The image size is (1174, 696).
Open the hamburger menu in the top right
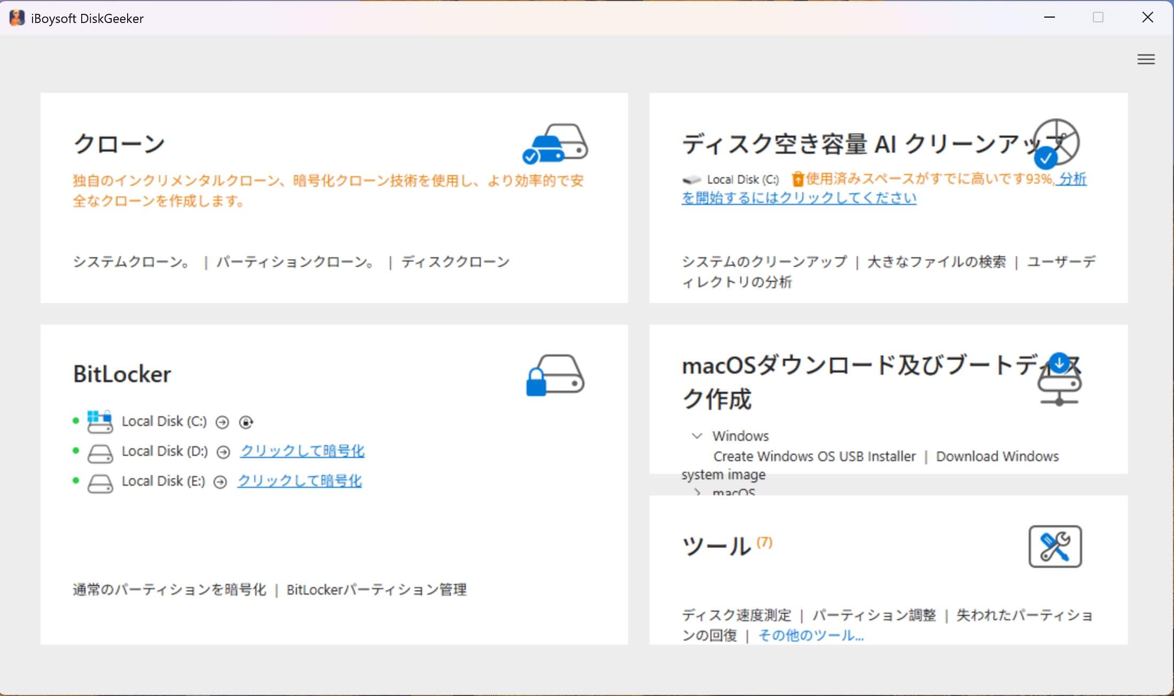1146,59
